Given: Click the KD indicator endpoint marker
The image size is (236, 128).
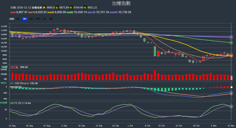Looking at the screenshot, I should [x=231, y=107].
